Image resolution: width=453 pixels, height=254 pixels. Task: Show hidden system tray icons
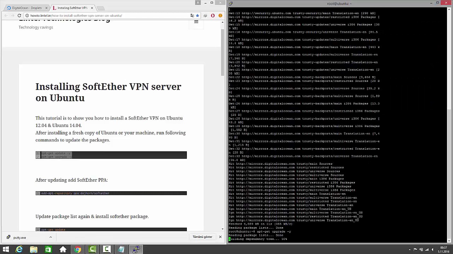point(410,250)
